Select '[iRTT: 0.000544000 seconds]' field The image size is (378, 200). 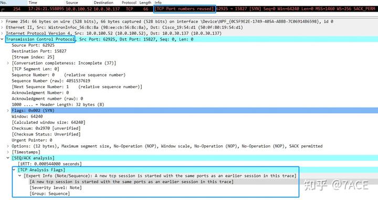click(x=50, y=164)
